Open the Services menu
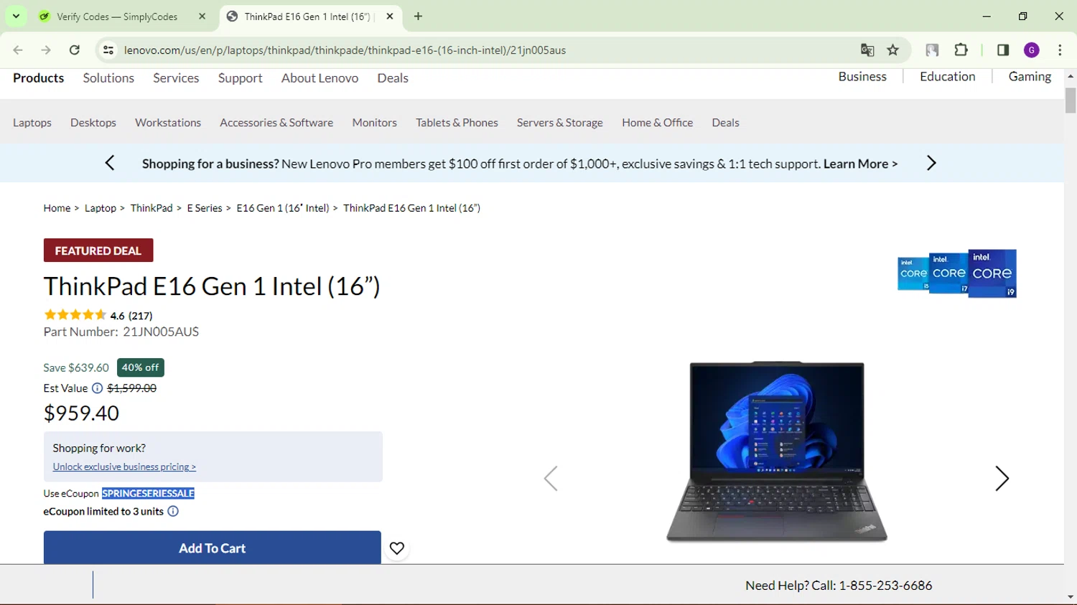Viewport: 1077px width, 605px height. (x=176, y=78)
